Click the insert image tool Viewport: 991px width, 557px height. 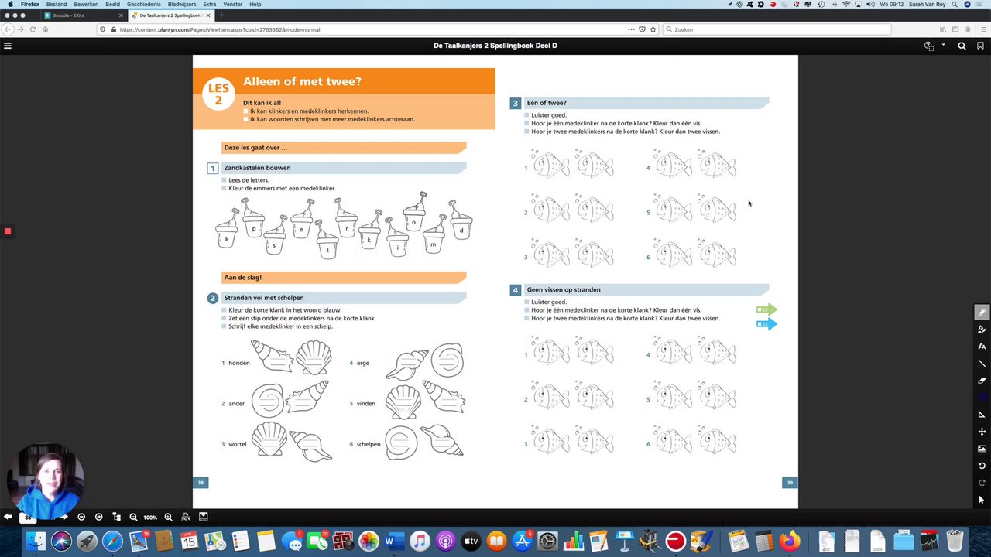(x=982, y=449)
